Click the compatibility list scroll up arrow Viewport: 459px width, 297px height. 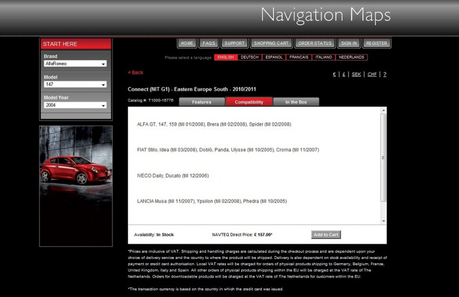tap(384, 111)
